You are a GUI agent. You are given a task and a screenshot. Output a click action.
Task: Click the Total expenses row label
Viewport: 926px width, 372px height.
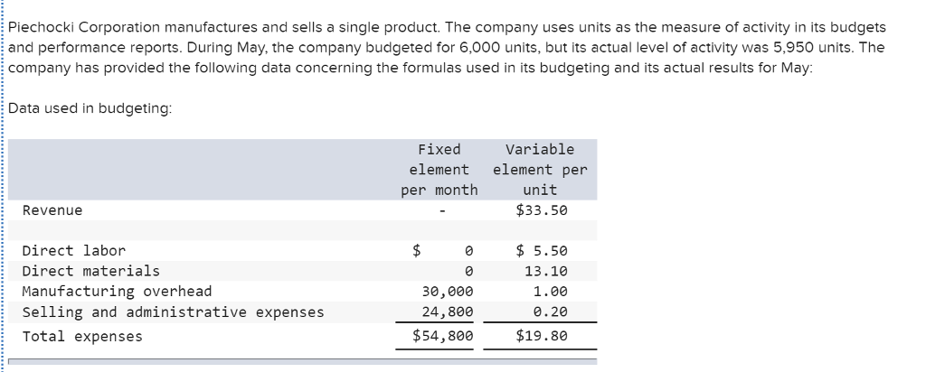coord(82,337)
